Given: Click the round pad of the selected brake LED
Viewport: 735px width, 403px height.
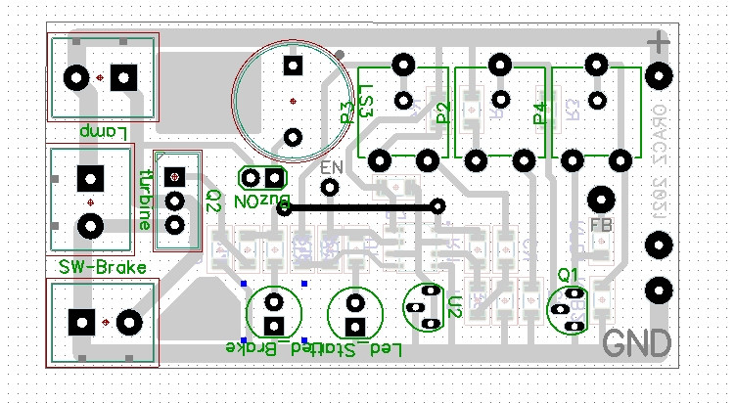Looking at the screenshot, I should coord(274,302).
